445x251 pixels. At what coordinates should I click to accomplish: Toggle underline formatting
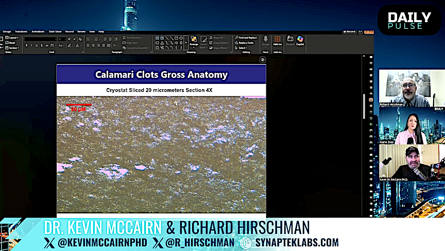coord(37,45)
